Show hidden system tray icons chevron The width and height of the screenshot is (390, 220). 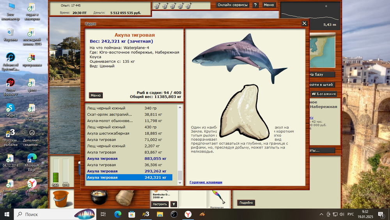[x=321, y=214]
